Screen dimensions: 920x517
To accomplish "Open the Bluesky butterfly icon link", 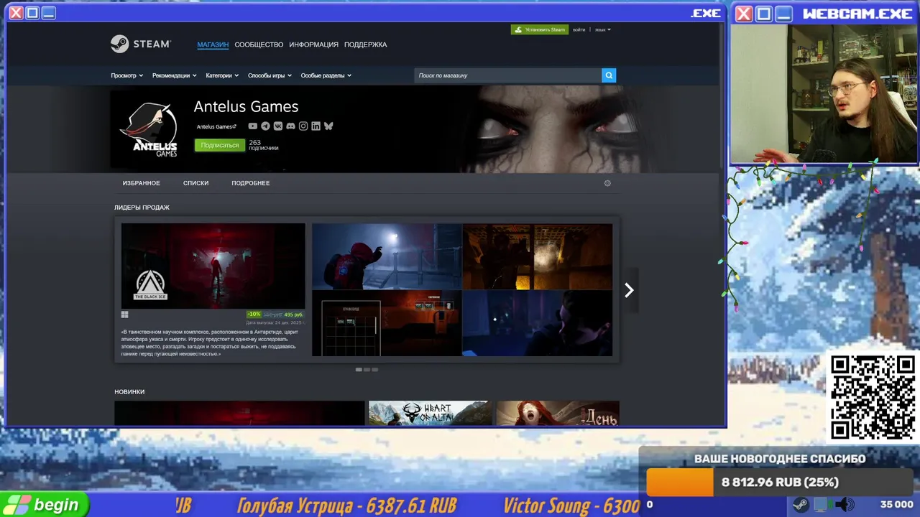I will tap(328, 126).
